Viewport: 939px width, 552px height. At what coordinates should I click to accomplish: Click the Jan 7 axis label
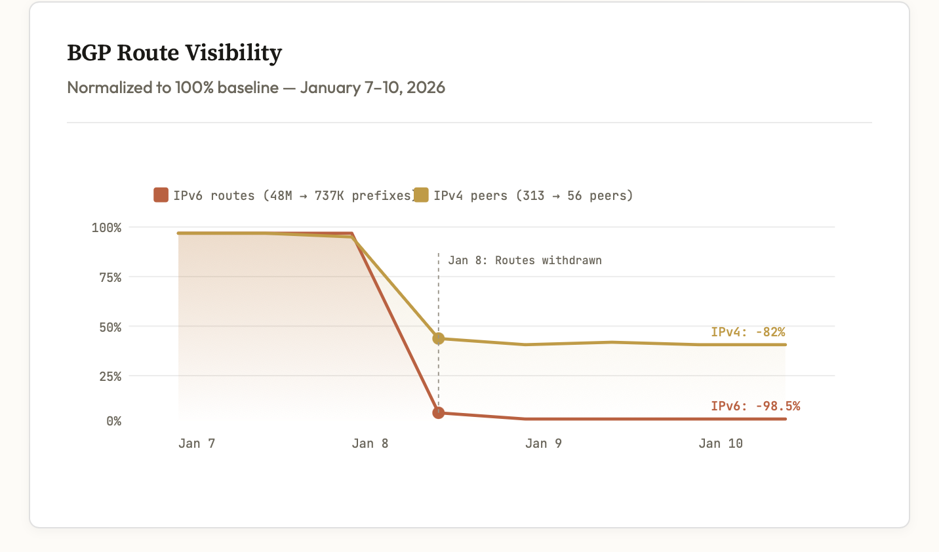point(197,443)
